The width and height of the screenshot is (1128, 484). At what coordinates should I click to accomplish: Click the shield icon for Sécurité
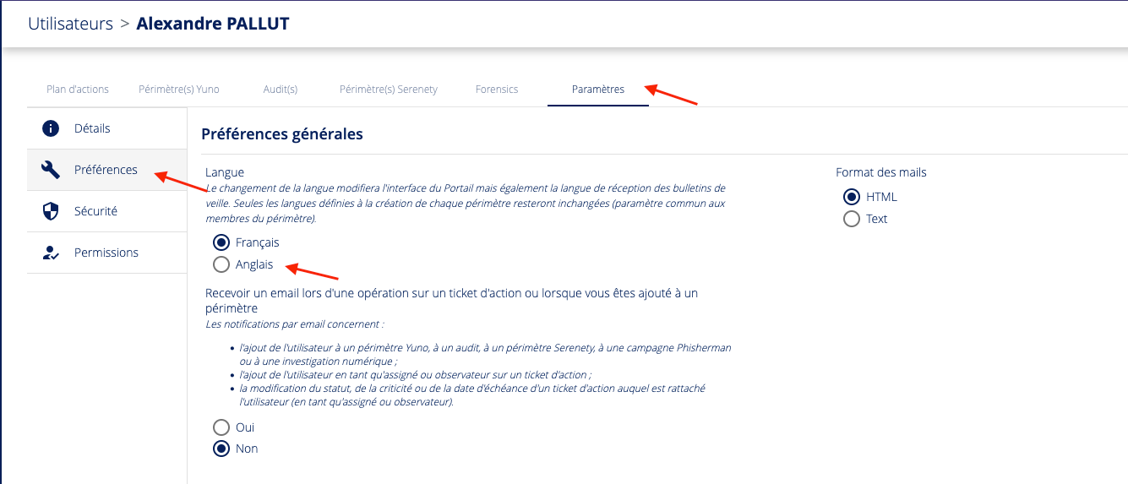pos(51,211)
